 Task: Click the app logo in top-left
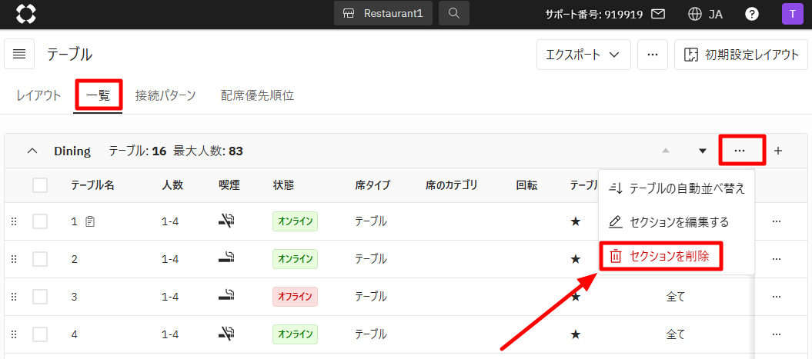point(25,14)
